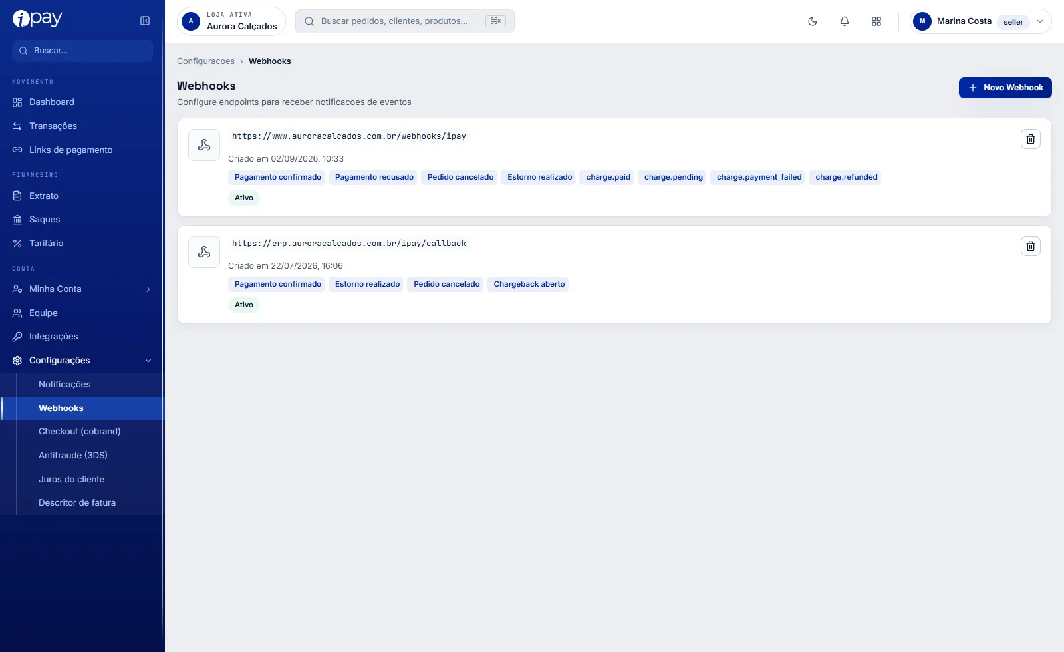This screenshot has width=1064, height=652.
Task: Click the ⌘K shortcut badge
Action: point(495,21)
